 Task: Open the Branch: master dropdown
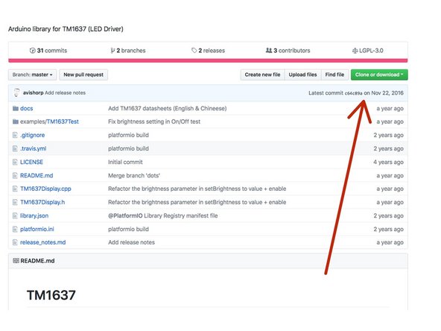point(32,75)
